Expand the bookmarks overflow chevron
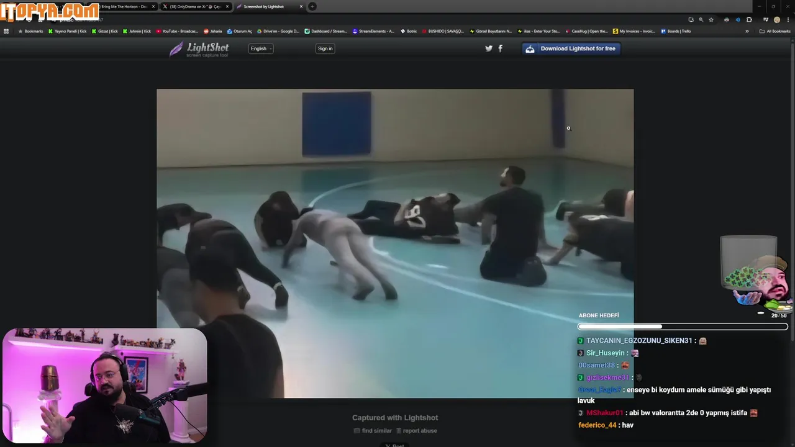This screenshot has height=447, width=795. tap(747, 31)
